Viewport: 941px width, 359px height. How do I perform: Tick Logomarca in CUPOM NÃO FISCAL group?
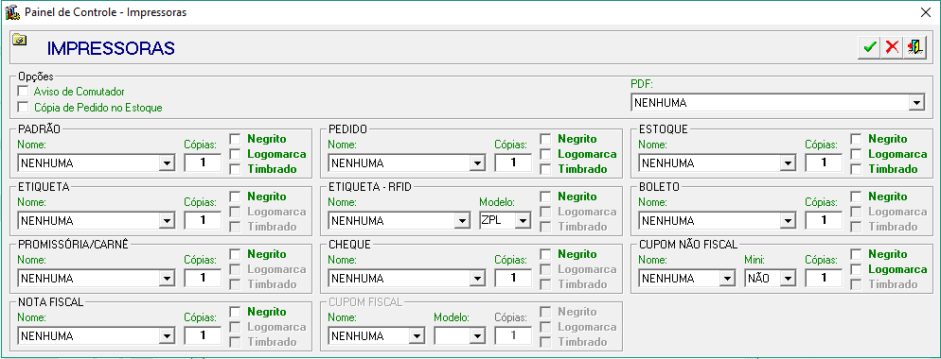(856, 269)
